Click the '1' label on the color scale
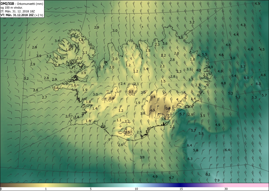The width and height of the screenshot is (269, 191). 46,189
